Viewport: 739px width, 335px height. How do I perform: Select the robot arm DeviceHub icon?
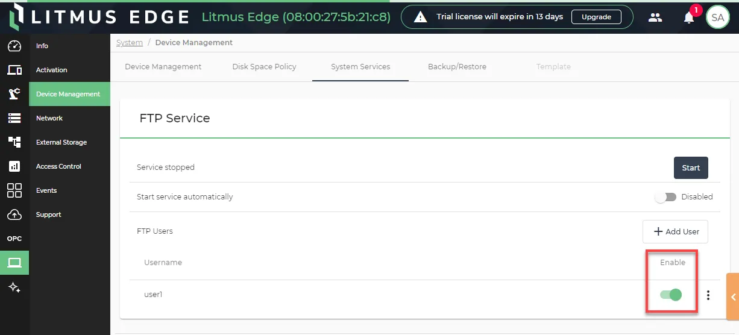pos(14,94)
